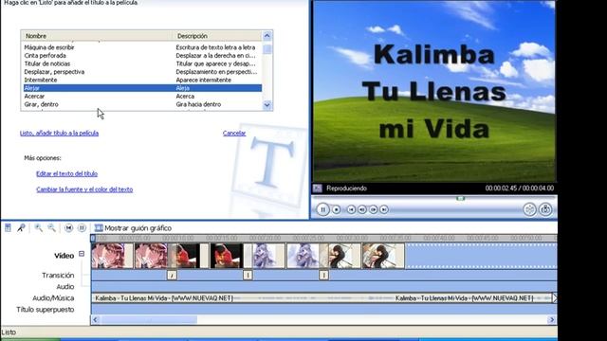
Task: Split the clip at current frame
Action: [x=529, y=209]
